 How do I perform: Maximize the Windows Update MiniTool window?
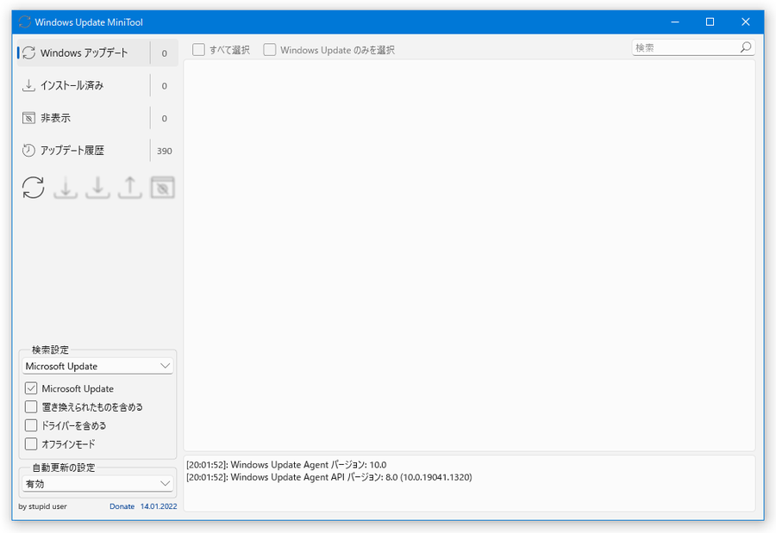pos(710,22)
